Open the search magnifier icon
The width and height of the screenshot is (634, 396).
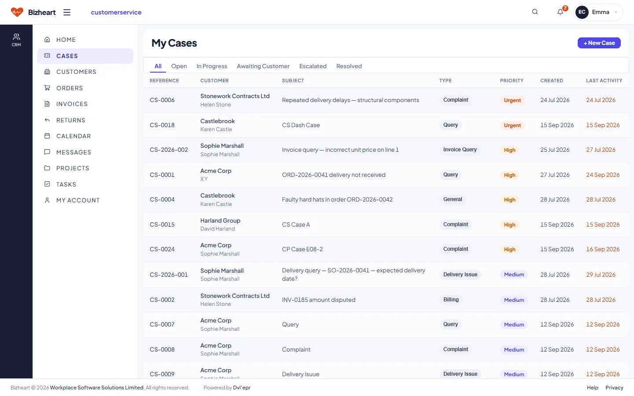coord(535,12)
